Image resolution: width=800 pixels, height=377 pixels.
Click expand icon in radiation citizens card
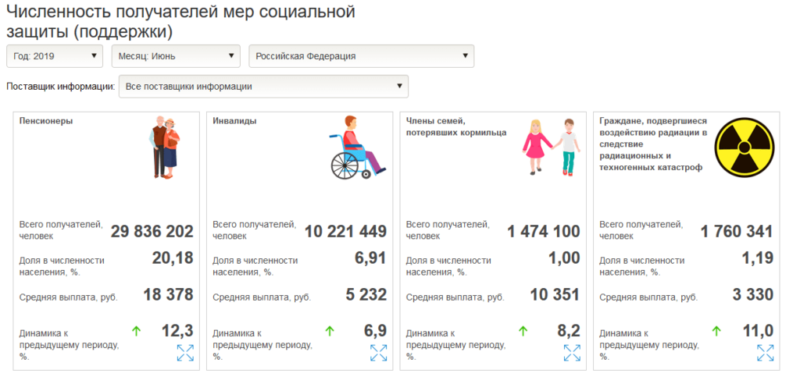point(766,353)
